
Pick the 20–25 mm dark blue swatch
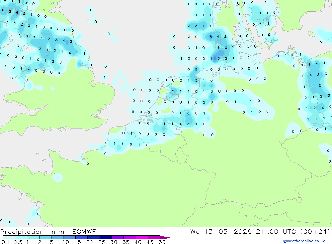93,237
